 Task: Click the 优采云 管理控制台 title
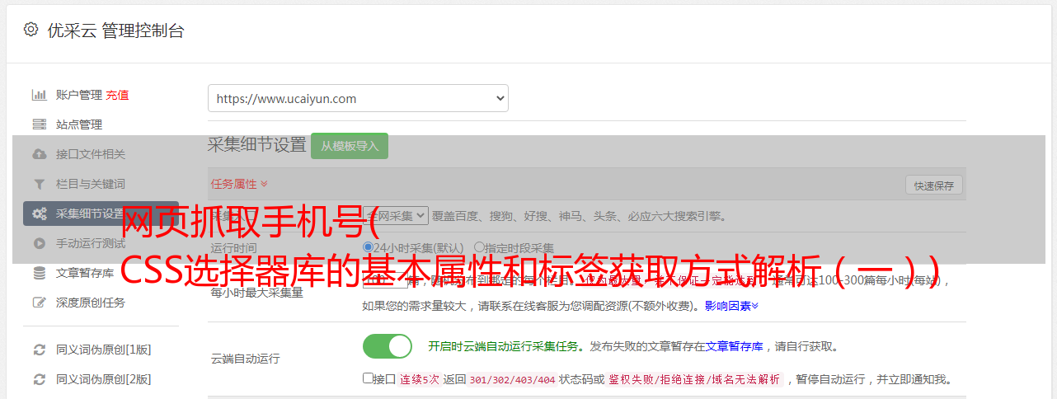pos(115,31)
